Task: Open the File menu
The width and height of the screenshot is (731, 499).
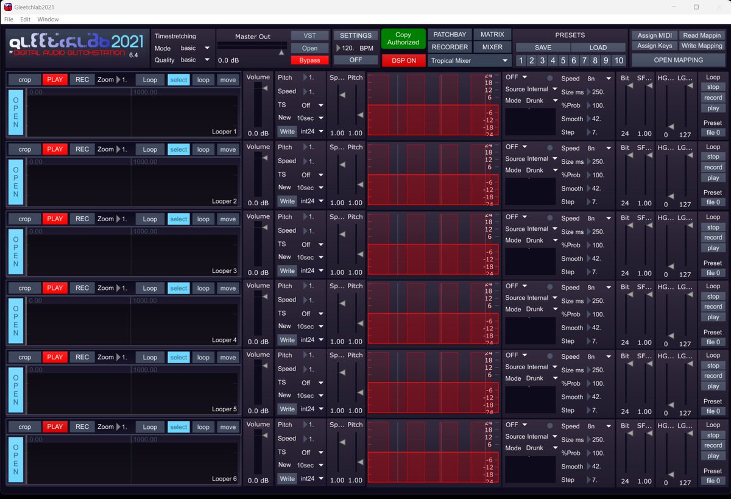Action: [x=9, y=19]
